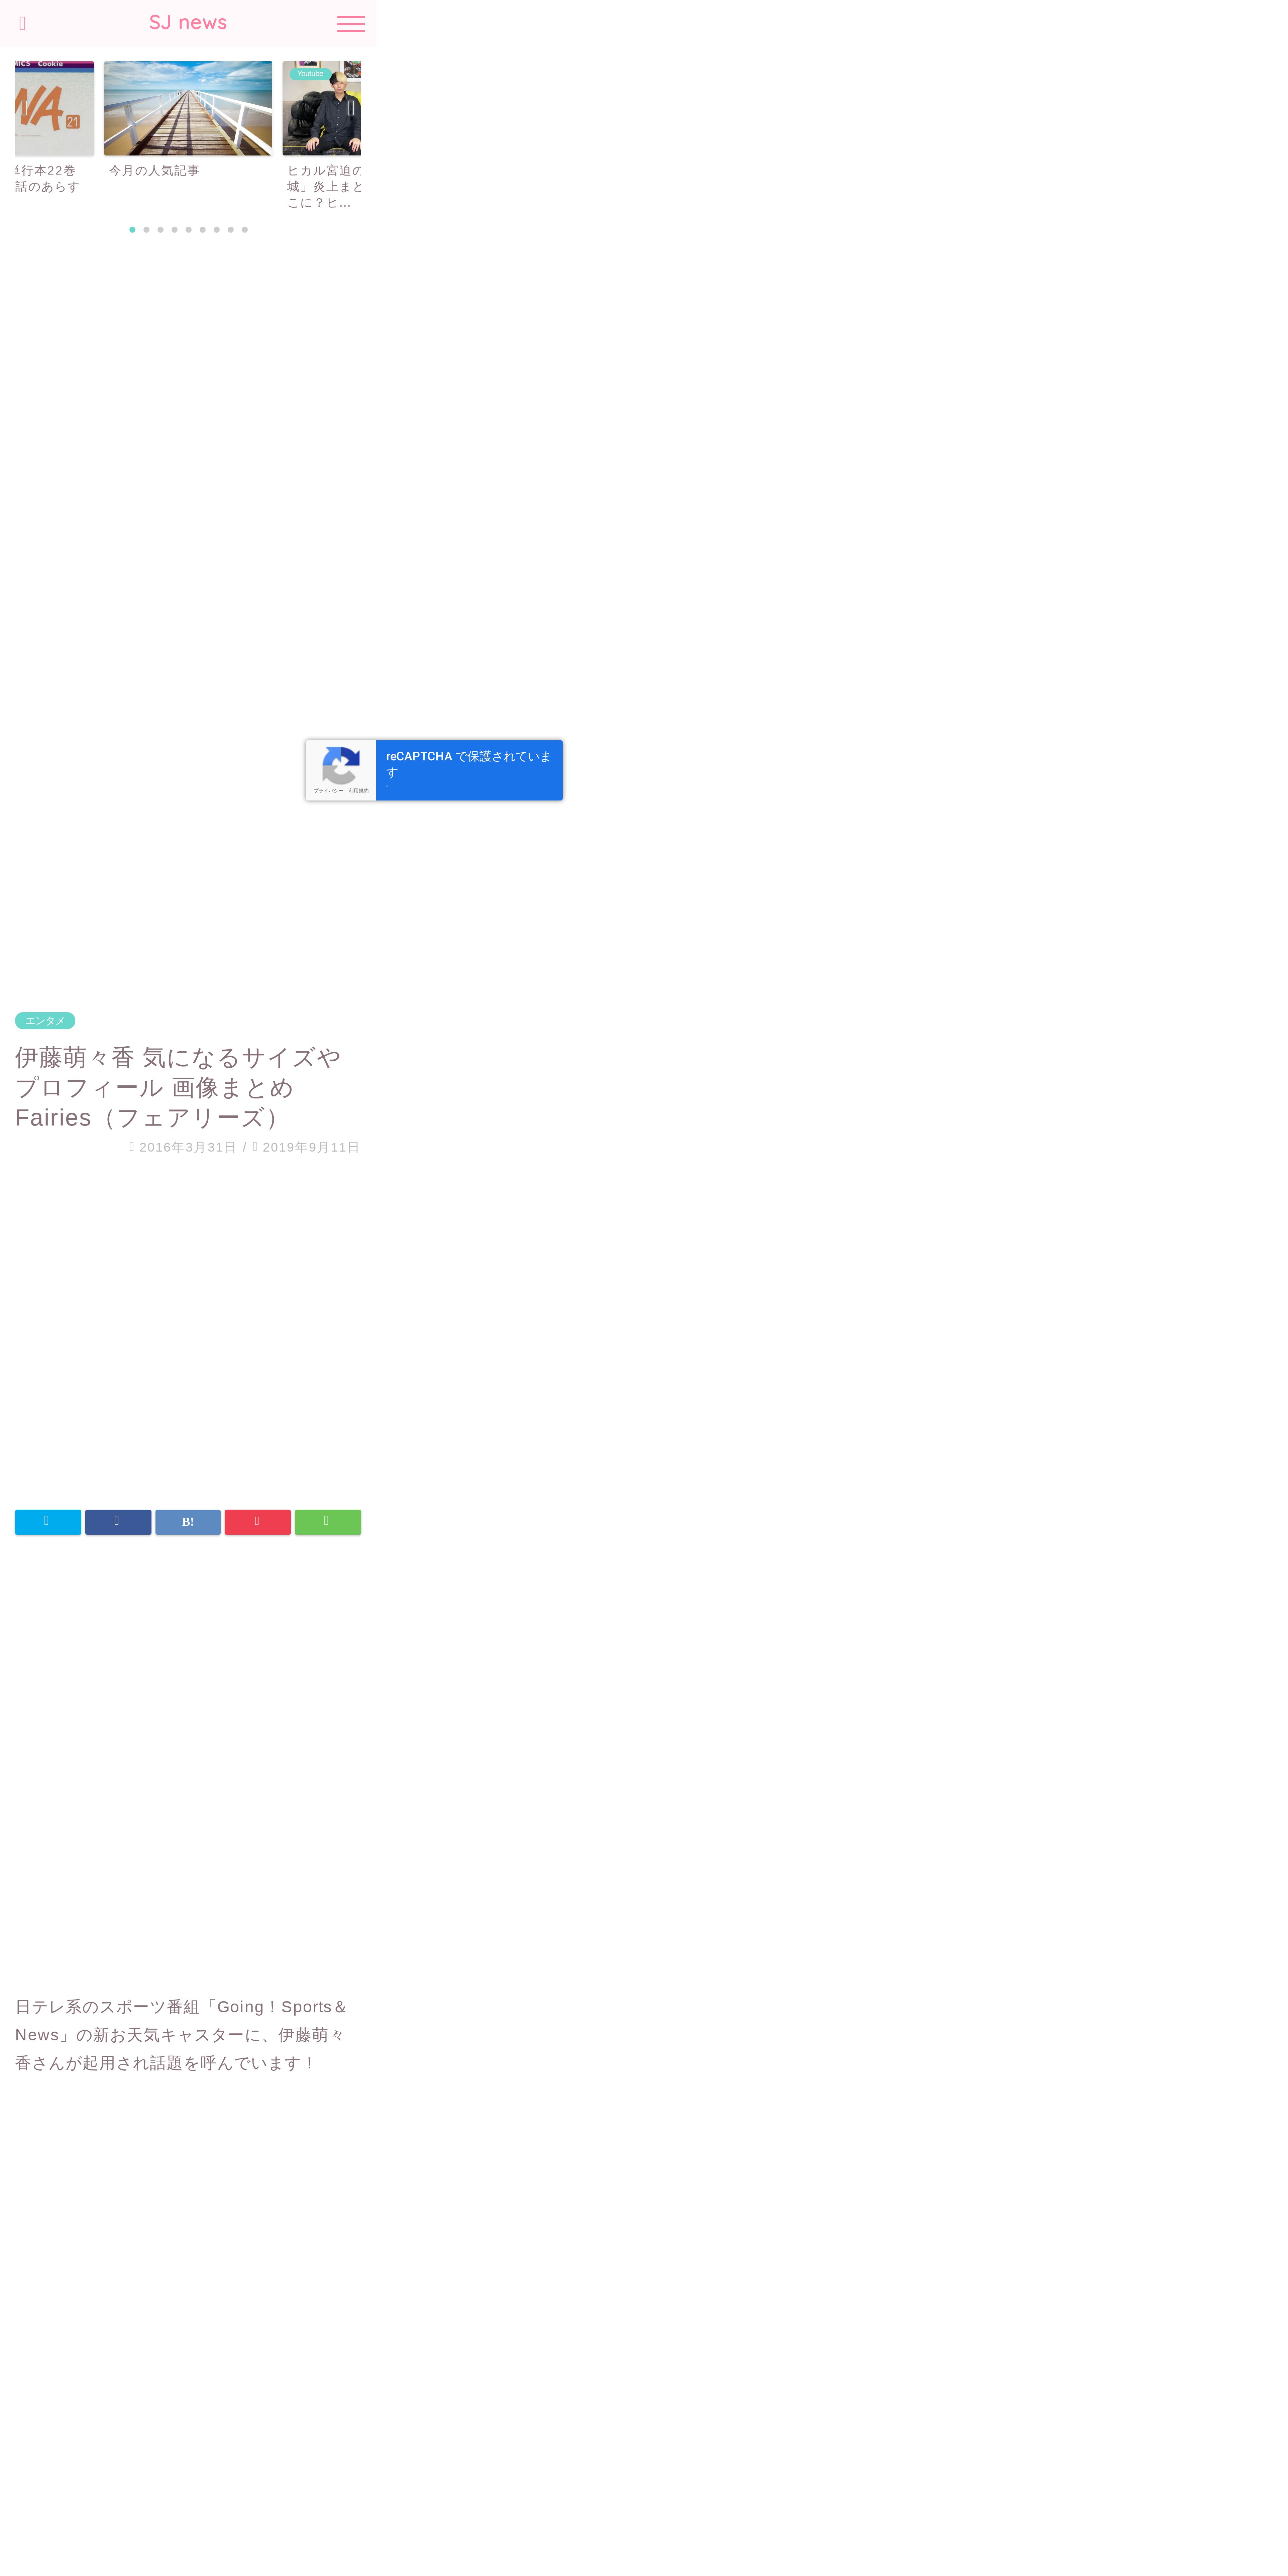Screen dimensions: 1288x2576
Task: Select the third carousel pagination dot
Action: (x=160, y=230)
